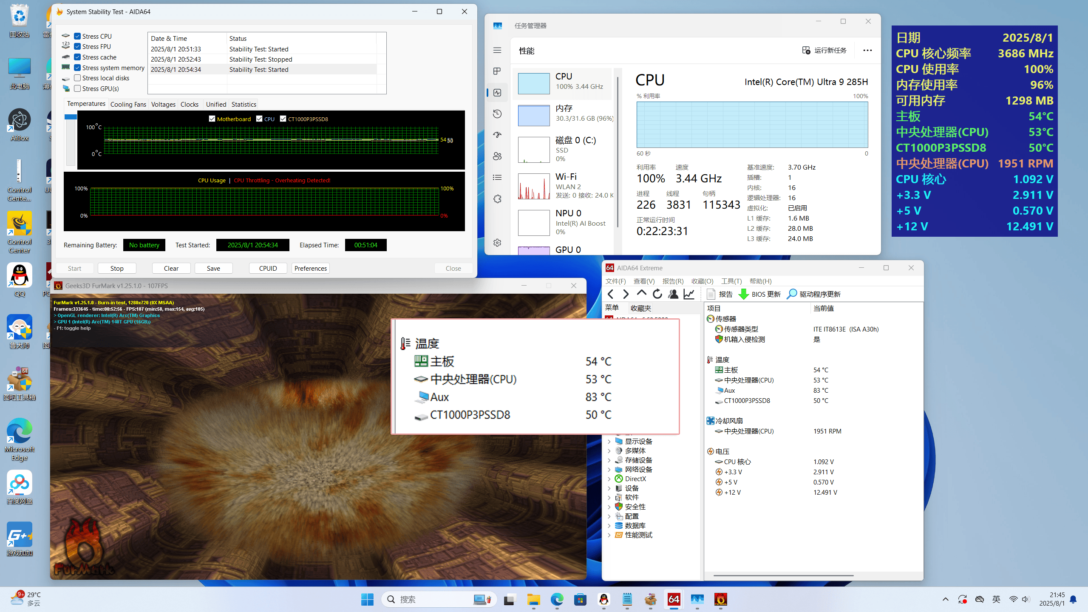Screen dimensions: 1088x612
Task: Toggle Stress system memory checkbox
Action: coord(77,68)
